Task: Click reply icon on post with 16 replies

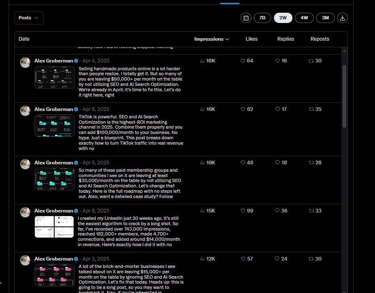Action: click(x=277, y=61)
